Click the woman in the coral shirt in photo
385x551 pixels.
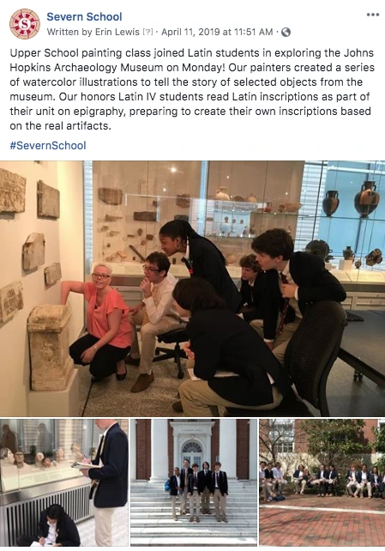coord(100,322)
